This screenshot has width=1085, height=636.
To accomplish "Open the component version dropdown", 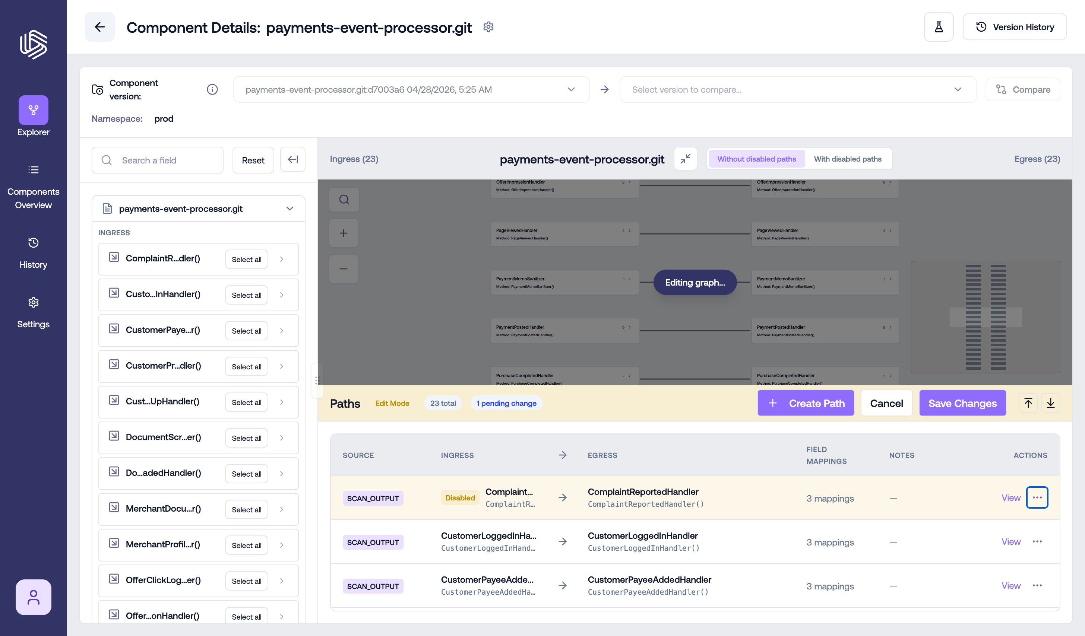I will 411,89.
